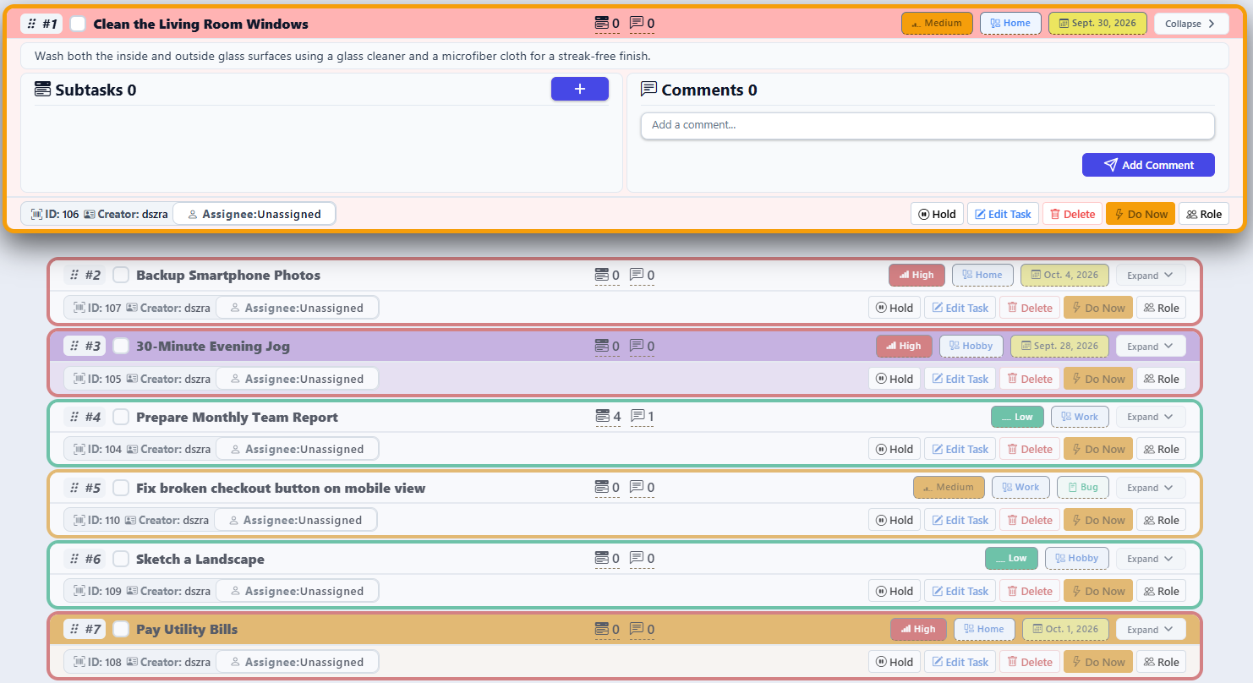1253x683 pixels.
Task: Tick the checkbox for 30-Minute Evening Jog
Action: (121, 346)
